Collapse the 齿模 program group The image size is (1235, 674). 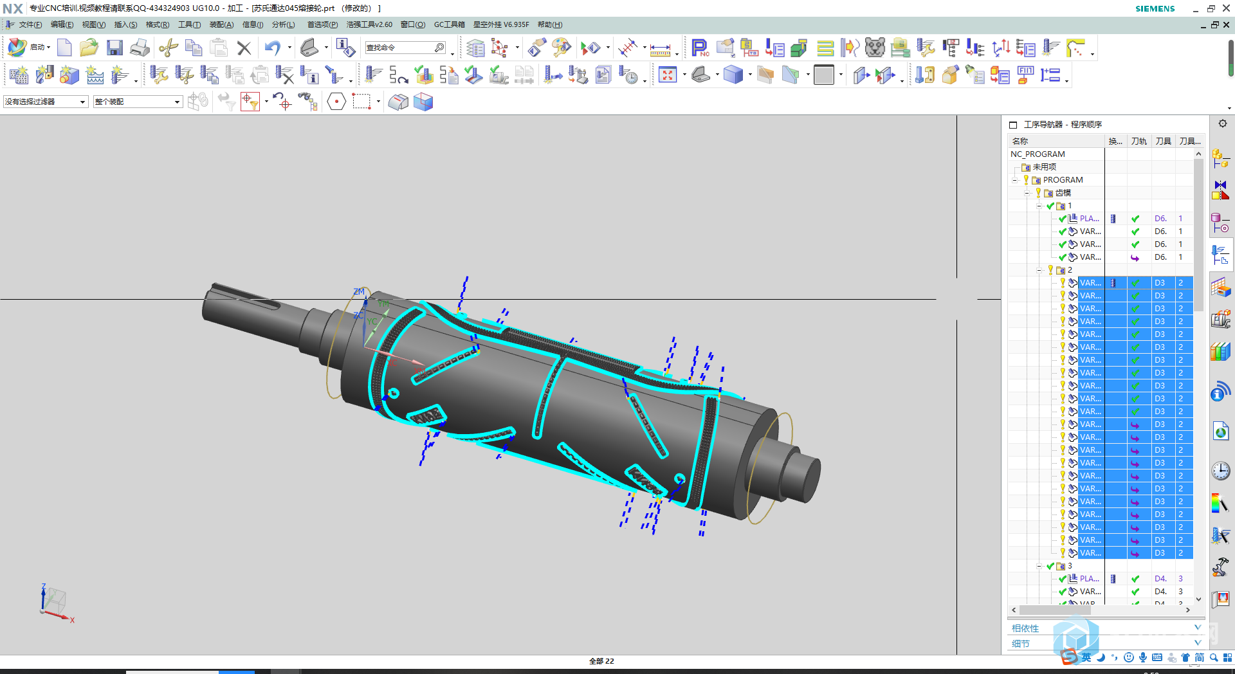pos(1027,193)
